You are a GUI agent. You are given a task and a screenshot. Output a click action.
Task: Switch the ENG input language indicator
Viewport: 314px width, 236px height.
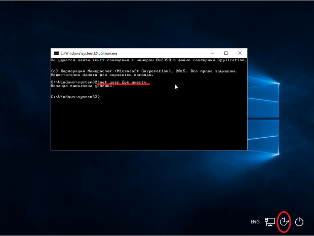coord(255,222)
